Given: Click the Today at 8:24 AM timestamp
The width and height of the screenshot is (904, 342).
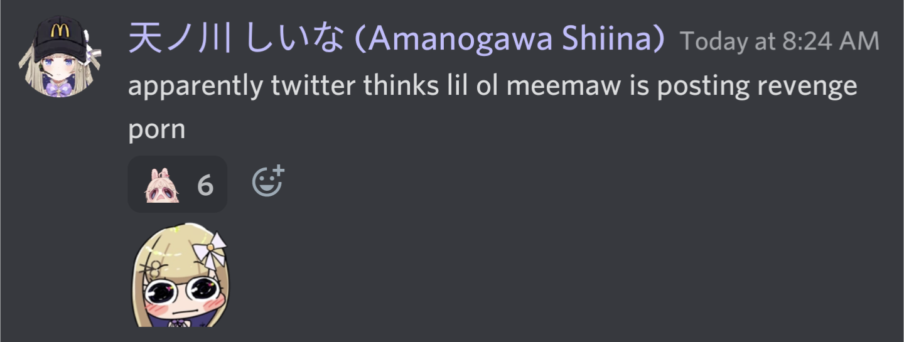Looking at the screenshot, I should click(x=780, y=41).
